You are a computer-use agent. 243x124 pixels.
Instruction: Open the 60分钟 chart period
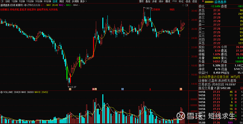[x=47, y=2]
